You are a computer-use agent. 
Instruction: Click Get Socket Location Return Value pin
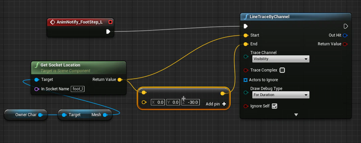click(120, 80)
